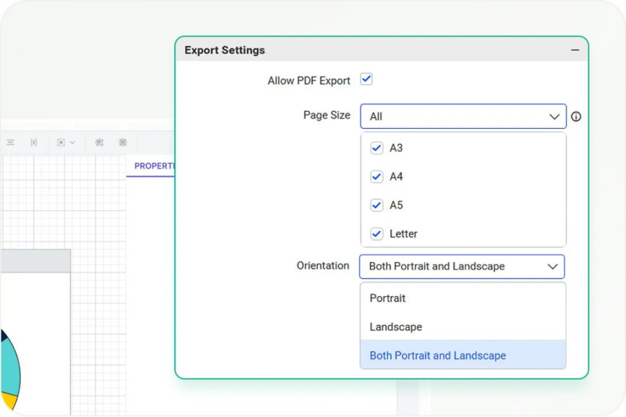Viewport: 626px width, 417px height.
Task: Click the dashed-square selection icon in toolbar
Action: tap(61, 142)
